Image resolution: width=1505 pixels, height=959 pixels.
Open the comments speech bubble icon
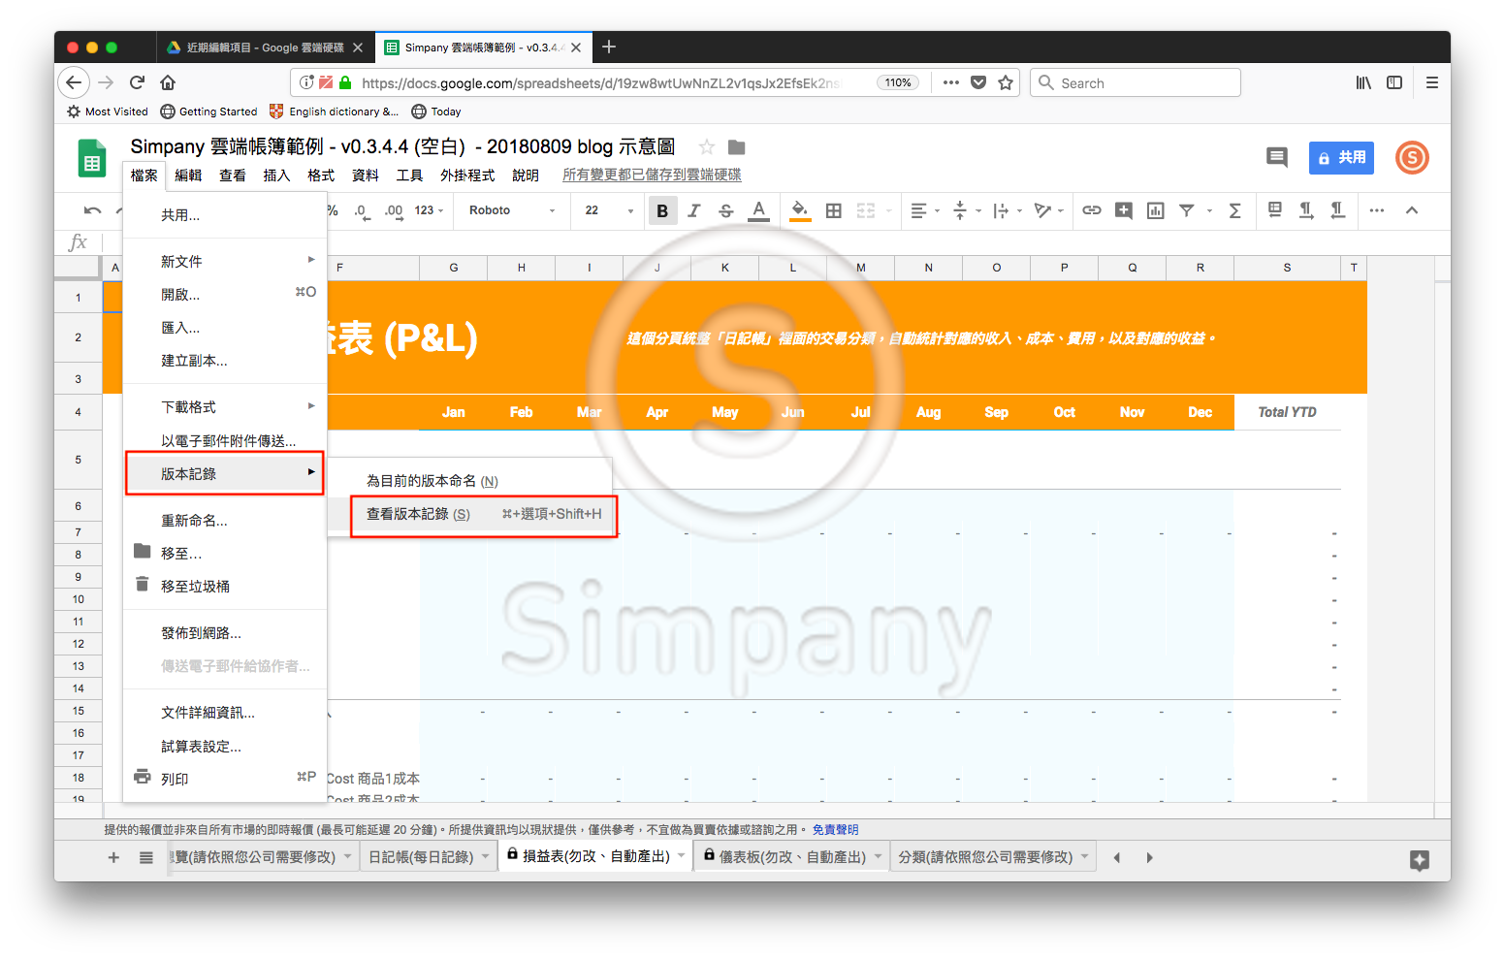[x=1277, y=157]
